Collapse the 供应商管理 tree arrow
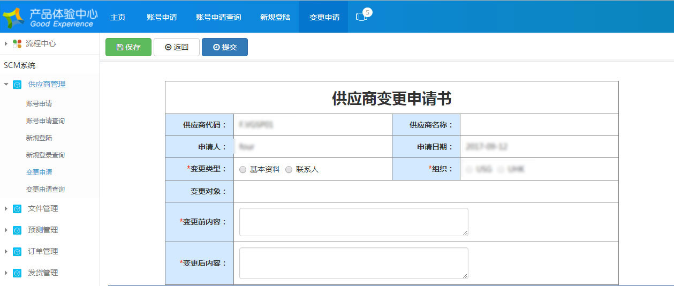 click(6, 85)
